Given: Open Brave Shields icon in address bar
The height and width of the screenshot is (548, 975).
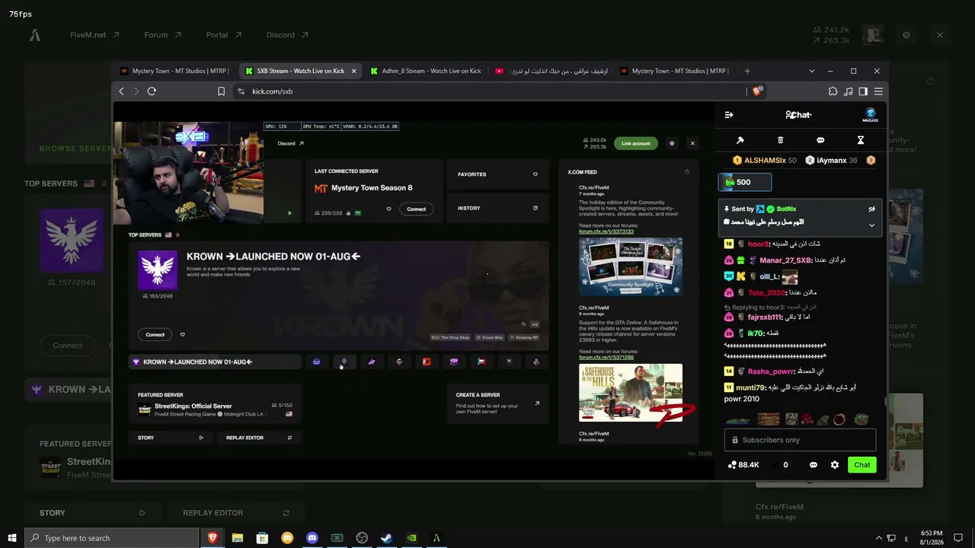Looking at the screenshot, I should coord(757,91).
